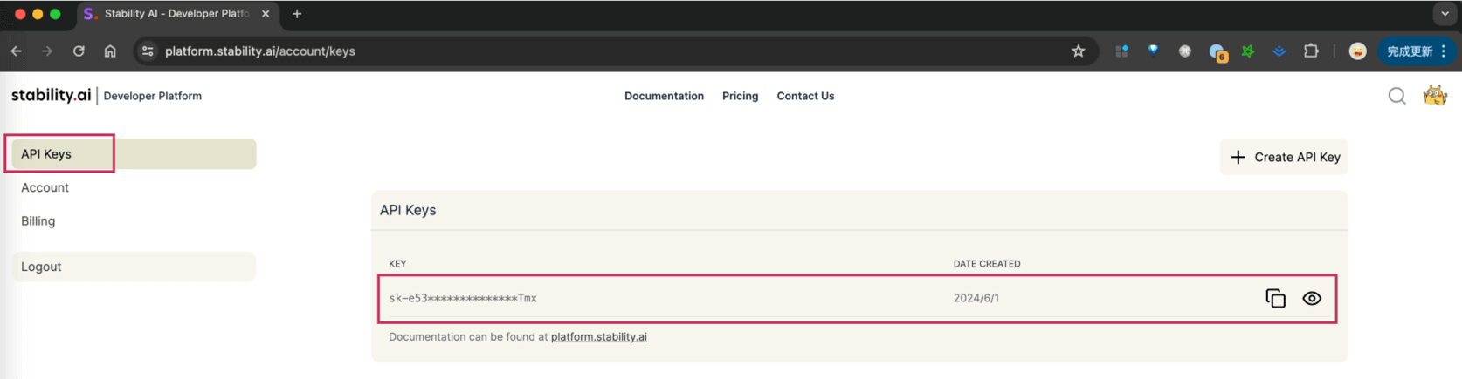
Task: Click the address bar URL field
Action: click(x=524, y=51)
